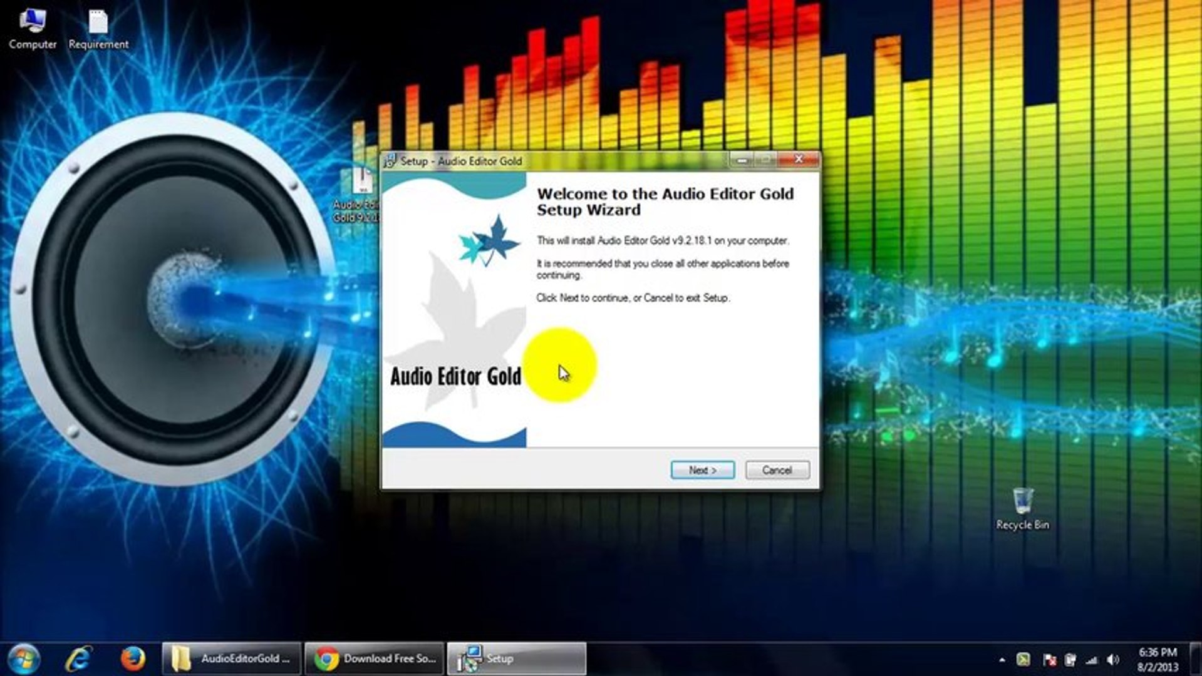1202x676 pixels.
Task: Click the 'This will install Audio Editor Gold v9.2.18.1' text
Action: coord(663,240)
